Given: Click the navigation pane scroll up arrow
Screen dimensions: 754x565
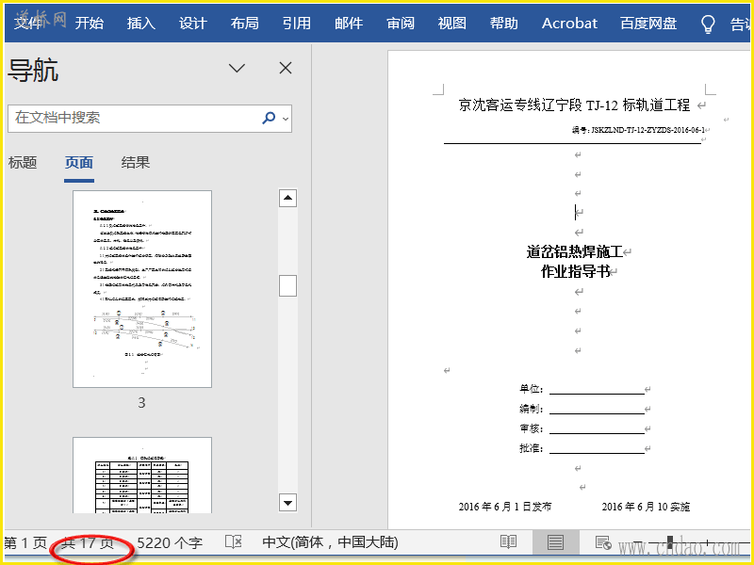Looking at the screenshot, I should pyautogui.click(x=287, y=198).
